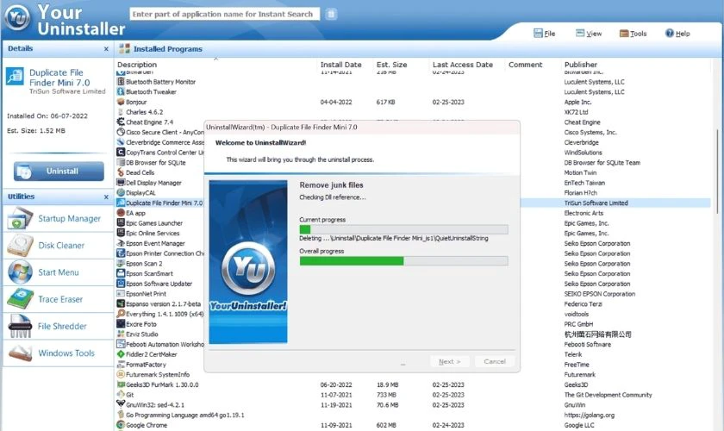Open the Startup Manager utility
The height and width of the screenshot is (431, 724).
click(x=58, y=218)
